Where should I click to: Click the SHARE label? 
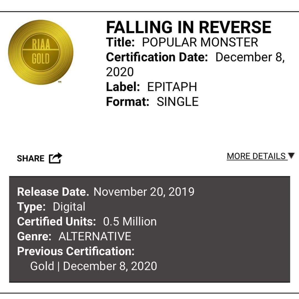coord(30,158)
